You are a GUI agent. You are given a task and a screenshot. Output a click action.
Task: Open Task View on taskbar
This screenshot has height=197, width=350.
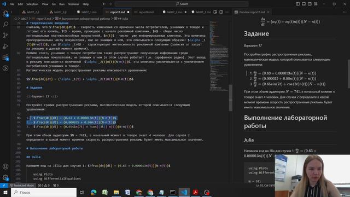(x=82, y=192)
